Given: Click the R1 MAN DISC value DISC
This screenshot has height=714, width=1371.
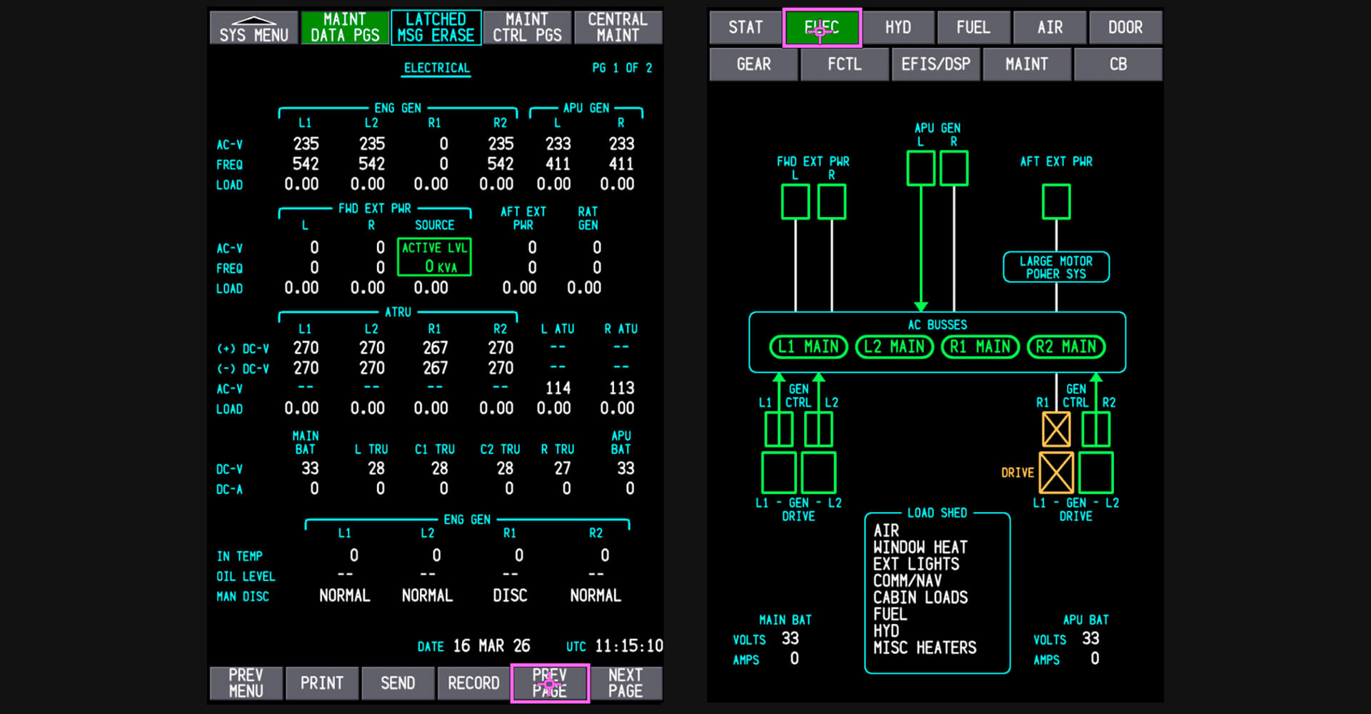Looking at the screenshot, I should tap(510, 595).
